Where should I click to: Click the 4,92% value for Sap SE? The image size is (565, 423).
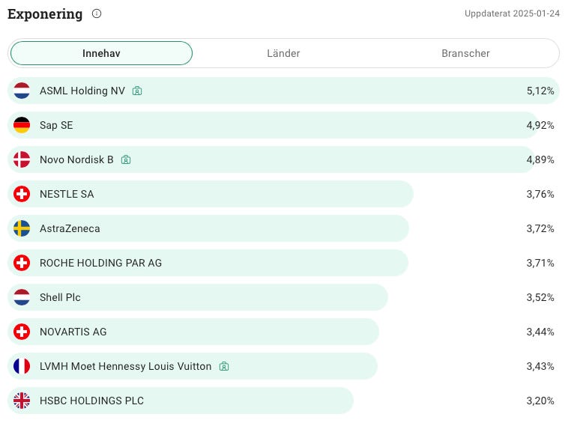coord(540,125)
